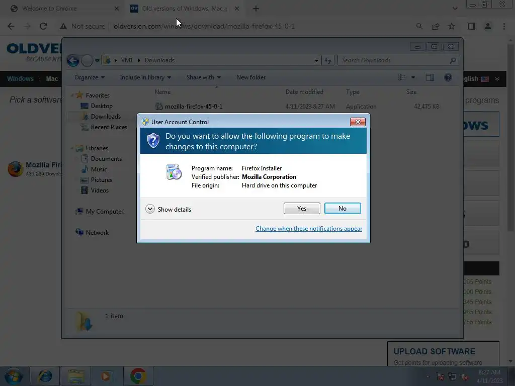This screenshot has height=386, width=515.
Task: Click the Chrome address bar URL
Action: tap(204, 26)
